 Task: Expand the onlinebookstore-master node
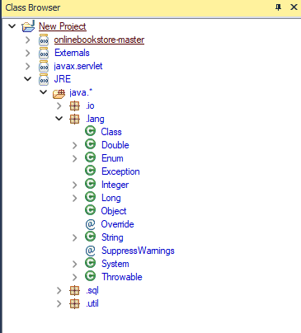[x=28, y=40]
